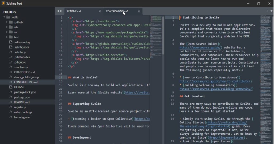Click line number 17 in README gutter

(x=60, y=77)
